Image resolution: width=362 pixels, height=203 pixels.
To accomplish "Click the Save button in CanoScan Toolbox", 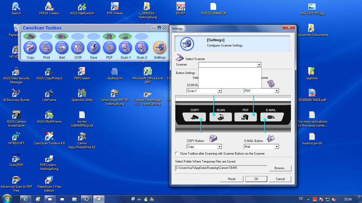I will (94, 48).
